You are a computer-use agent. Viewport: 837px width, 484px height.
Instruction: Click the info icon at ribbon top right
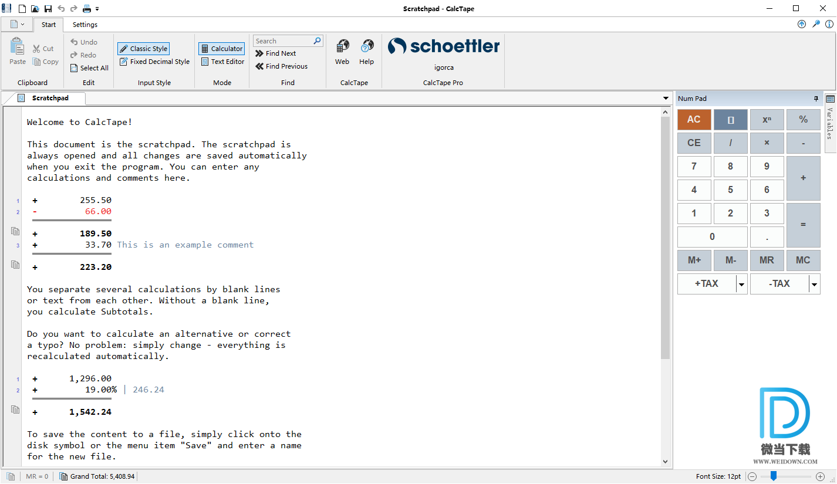click(x=829, y=24)
